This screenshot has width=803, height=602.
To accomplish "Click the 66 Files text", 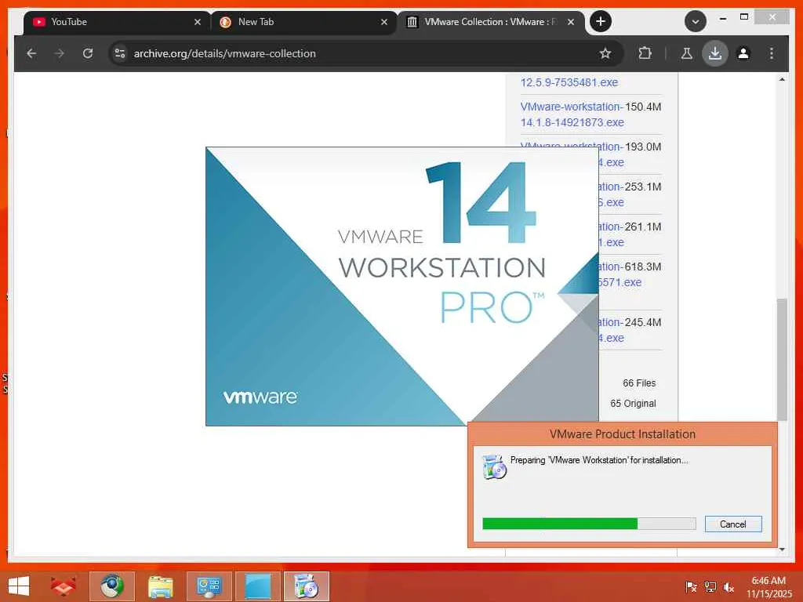I will point(639,383).
